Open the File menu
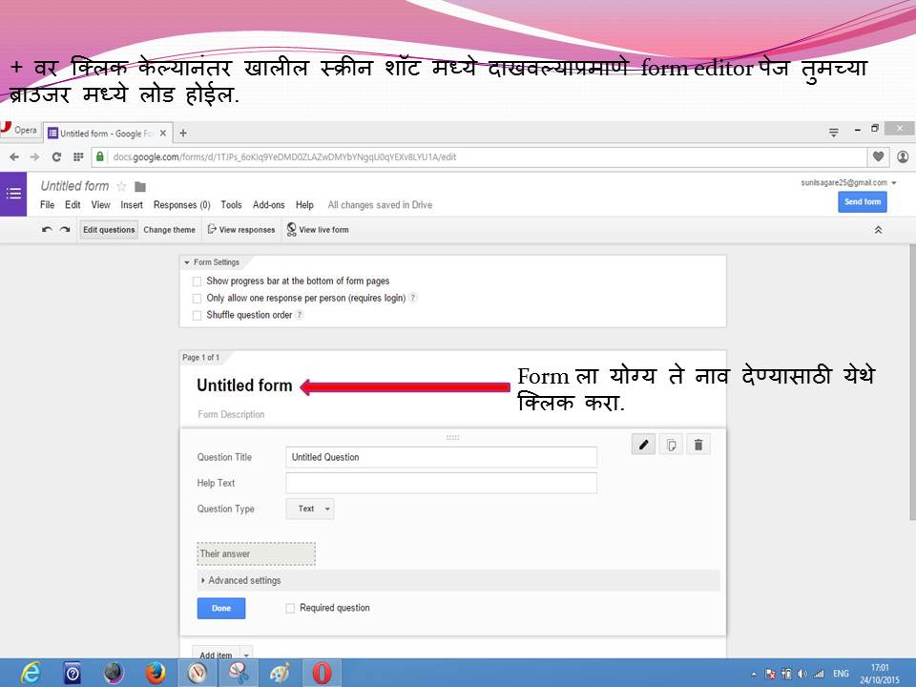This screenshot has height=687, width=916. (x=48, y=205)
